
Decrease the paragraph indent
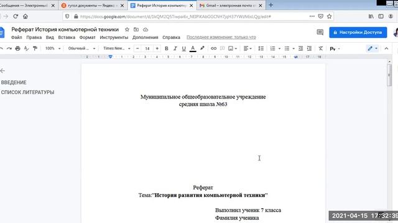[x=300, y=48]
